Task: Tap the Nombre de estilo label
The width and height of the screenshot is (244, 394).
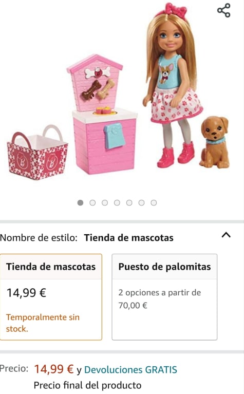Action: click(39, 238)
